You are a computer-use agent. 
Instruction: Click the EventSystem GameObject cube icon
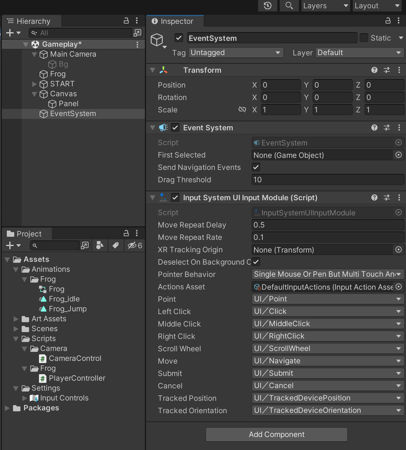pyautogui.click(x=157, y=40)
